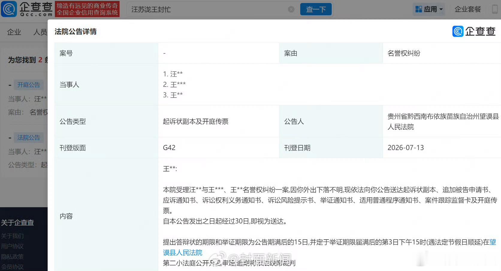This screenshot has height=271, width=501.
Task: Click the 案号 label cell
Action: click(x=106, y=53)
